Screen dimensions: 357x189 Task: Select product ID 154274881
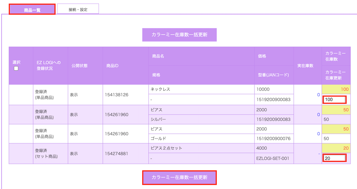pyautogui.click(x=116, y=153)
